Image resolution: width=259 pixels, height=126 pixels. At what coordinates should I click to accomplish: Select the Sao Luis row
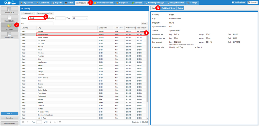click(83, 44)
